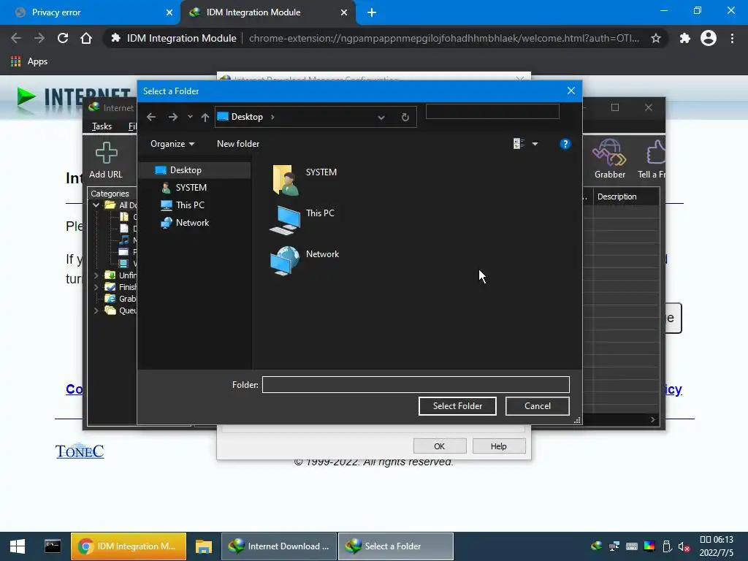Open recent locations dropdown in folder dialog
Screen dimensions: 748x561
pyautogui.click(x=190, y=117)
